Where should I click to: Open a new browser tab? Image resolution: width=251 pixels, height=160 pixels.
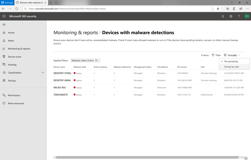click(x=51, y=3)
